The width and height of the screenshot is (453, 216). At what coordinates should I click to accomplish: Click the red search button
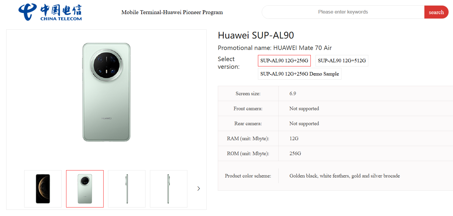point(436,12)
